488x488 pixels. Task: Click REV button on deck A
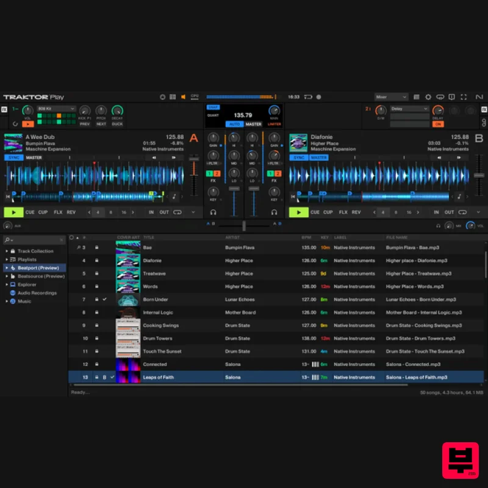click(x=71, y=212)
